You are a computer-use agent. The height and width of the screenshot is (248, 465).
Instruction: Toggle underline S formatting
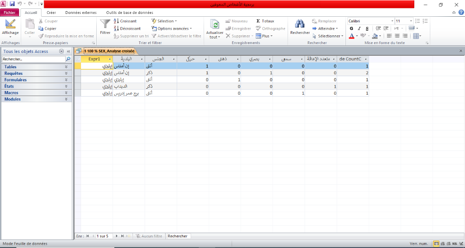(367, 28)
